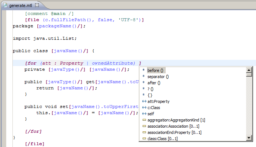Click 'import java.util.List;' line
The height and width of the screenshot is (147, 256).
click(x=45, y=38)
